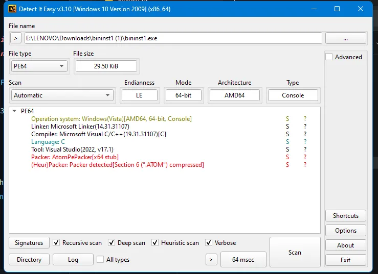Open the ? info for Language: C row
Screen dimensions: 378x274
(x=305, y=142)
